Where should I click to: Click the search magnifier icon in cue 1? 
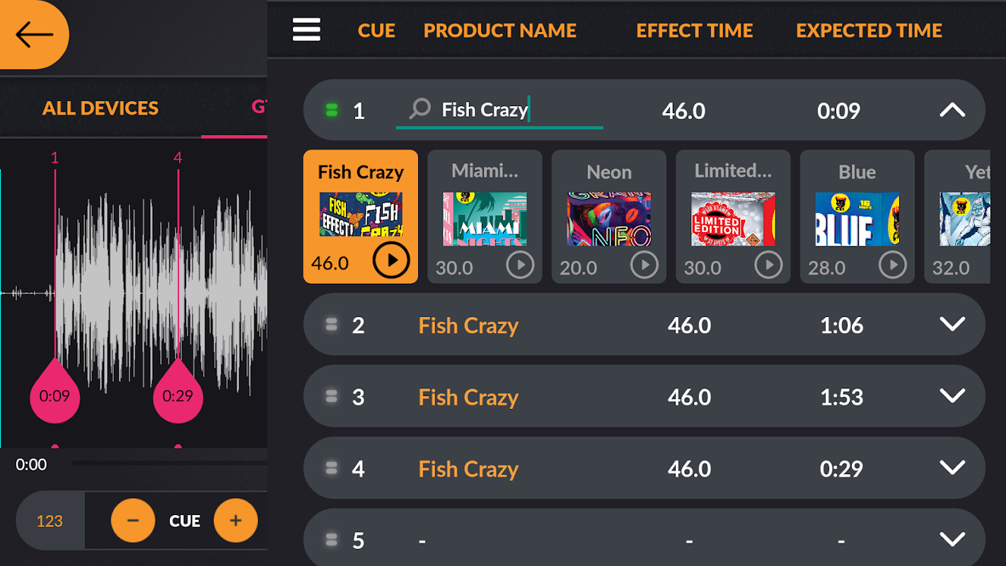coord(420,109)
